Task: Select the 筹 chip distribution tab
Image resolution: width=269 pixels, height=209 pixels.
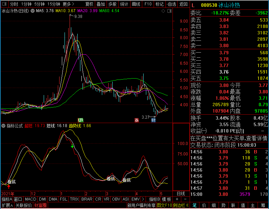Action: click(263, 205)
